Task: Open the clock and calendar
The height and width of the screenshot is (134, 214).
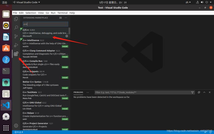Action: [x=113, y=2]
